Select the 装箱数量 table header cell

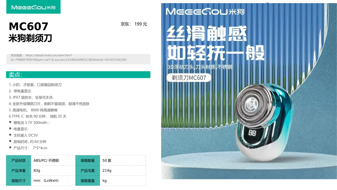[x=88, y=160]
